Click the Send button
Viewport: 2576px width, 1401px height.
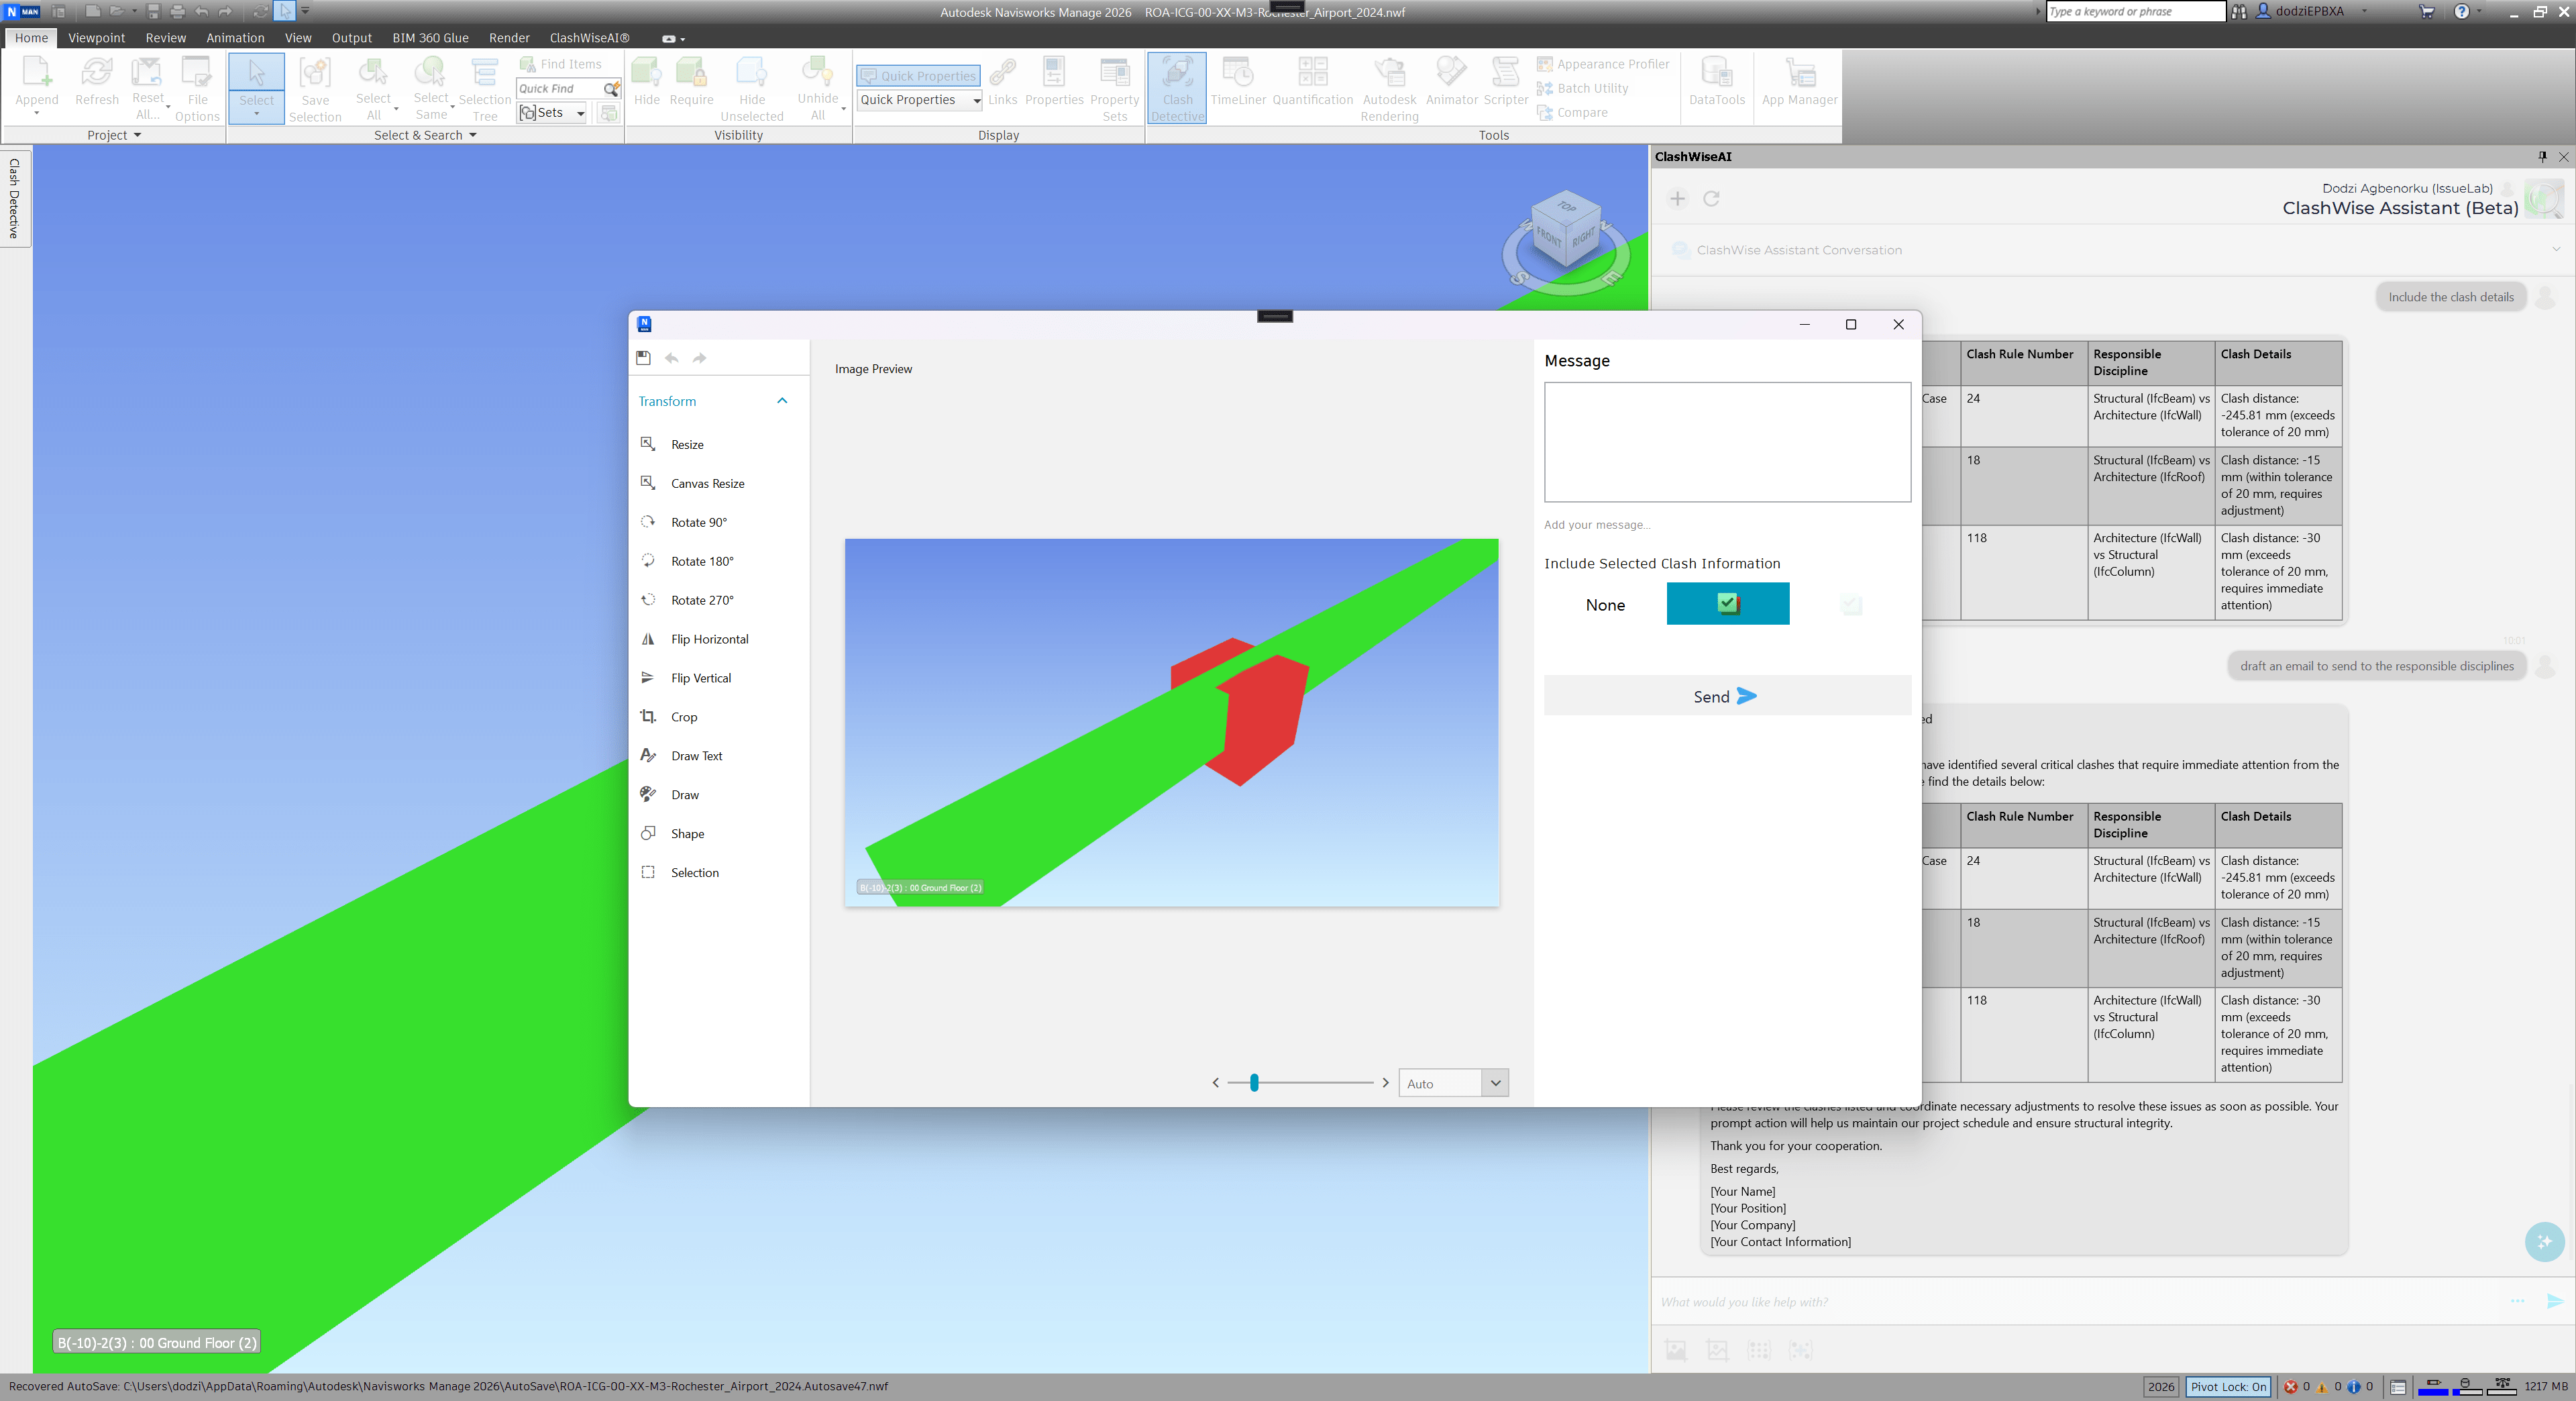click(1726, 696)
